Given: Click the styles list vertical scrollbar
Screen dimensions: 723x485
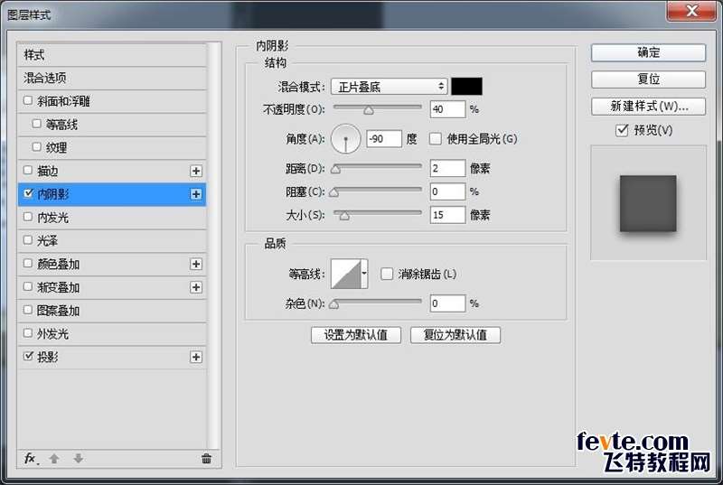Looking at the screenshot, I should click(x=213, y=246).
